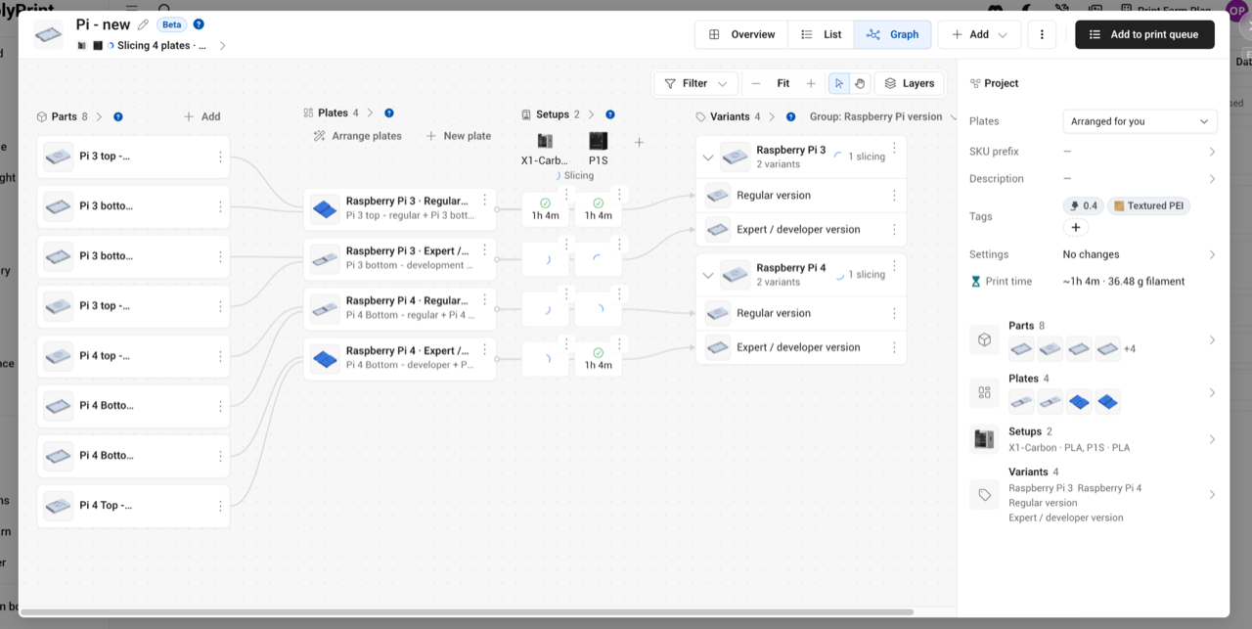Open the menu for Pi 3 top part card
1252x629 pixels.
tap(220, 157)
